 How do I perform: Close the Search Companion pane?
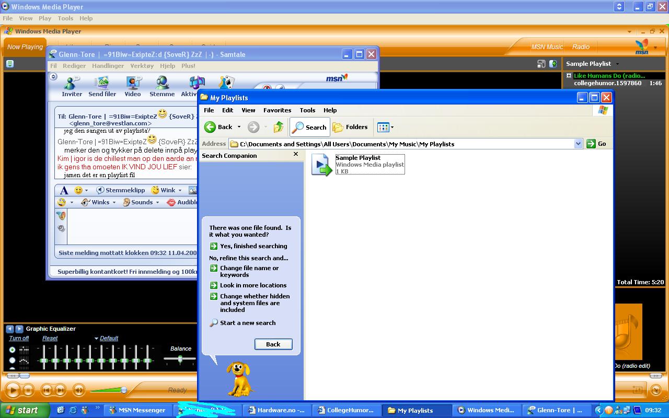[x=296, y=154]
